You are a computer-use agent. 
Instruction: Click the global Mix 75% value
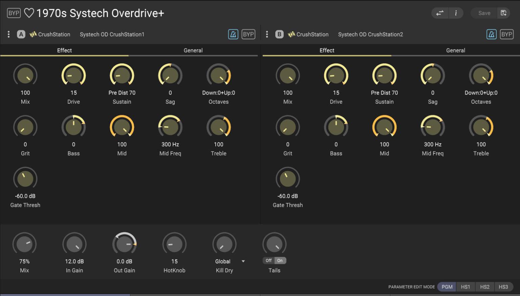24,261
